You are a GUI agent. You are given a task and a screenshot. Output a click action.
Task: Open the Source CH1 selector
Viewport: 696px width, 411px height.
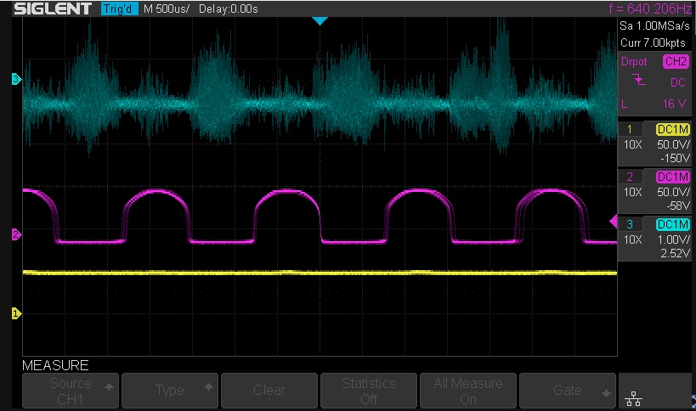[x=71, y=391]
